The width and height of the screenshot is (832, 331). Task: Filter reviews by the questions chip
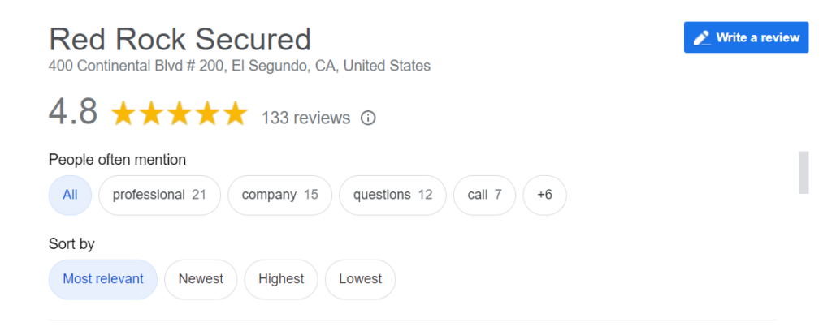coord(392,195)
